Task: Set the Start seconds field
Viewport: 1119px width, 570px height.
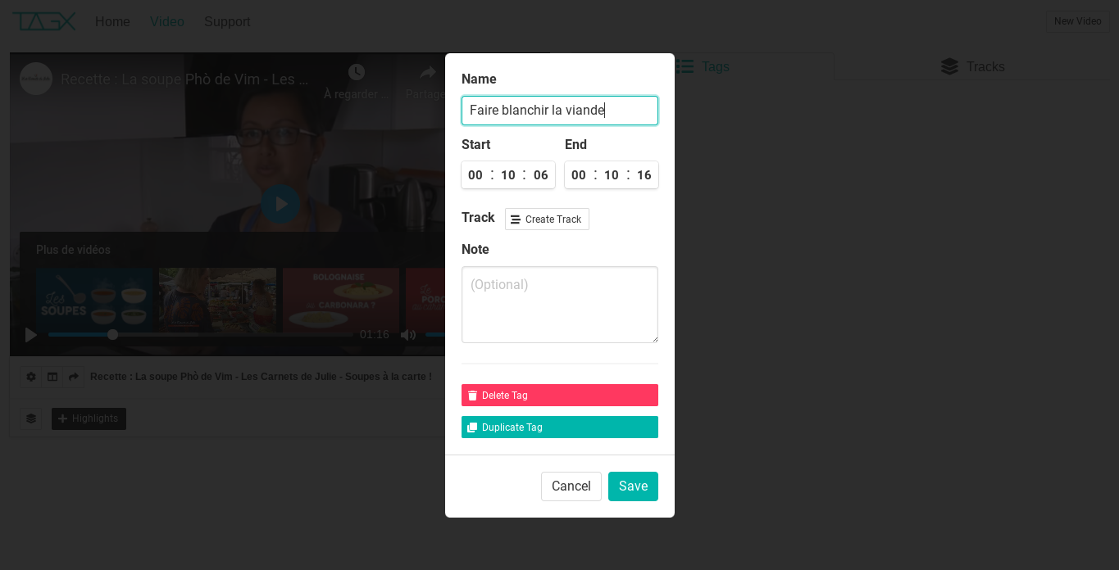Action: [541, 175]
